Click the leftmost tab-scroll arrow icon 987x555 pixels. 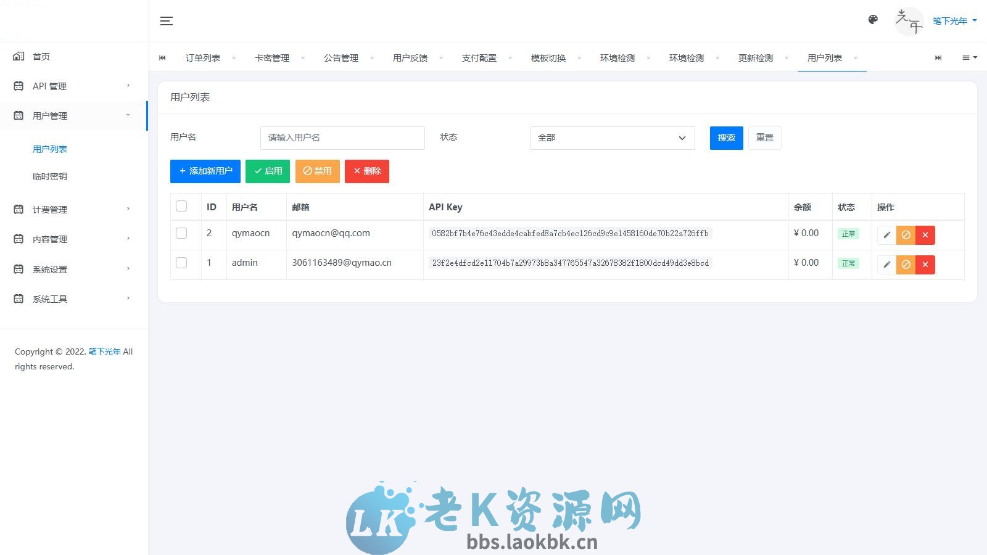coord(162,57)
